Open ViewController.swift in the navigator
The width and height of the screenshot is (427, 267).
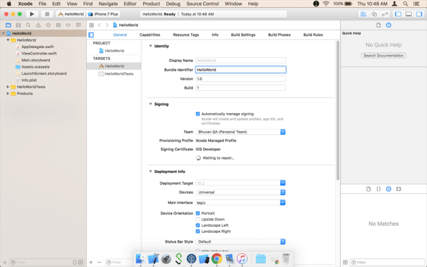pos(39,53)
